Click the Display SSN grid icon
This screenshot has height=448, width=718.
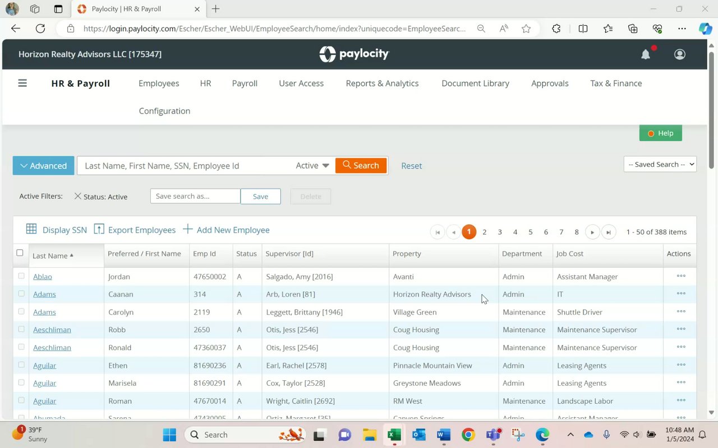tap(31, 229)
